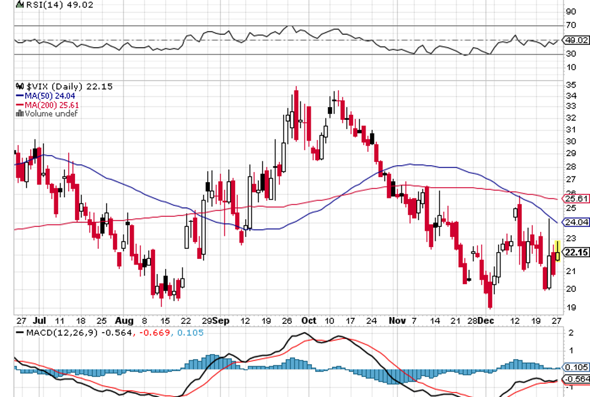Click the candlestick icon beside $VIX (Daily)
This screenshot has width=590, height=397.
(18, 86)
